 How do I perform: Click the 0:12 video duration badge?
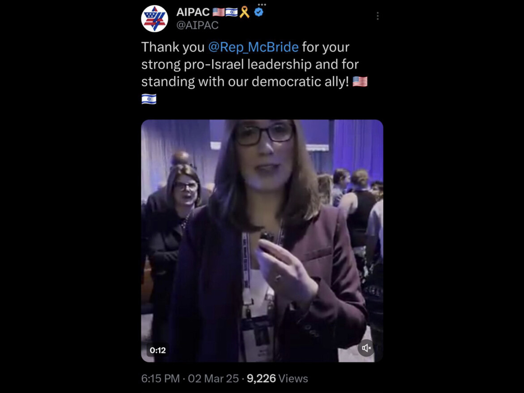[x=158, y=350]
